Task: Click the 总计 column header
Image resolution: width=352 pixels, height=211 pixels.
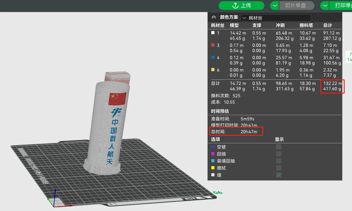Action: (x=328, y=25)
